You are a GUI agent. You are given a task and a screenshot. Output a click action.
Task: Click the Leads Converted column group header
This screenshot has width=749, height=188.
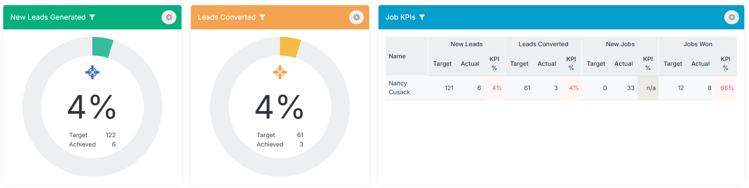pos(544,44)
